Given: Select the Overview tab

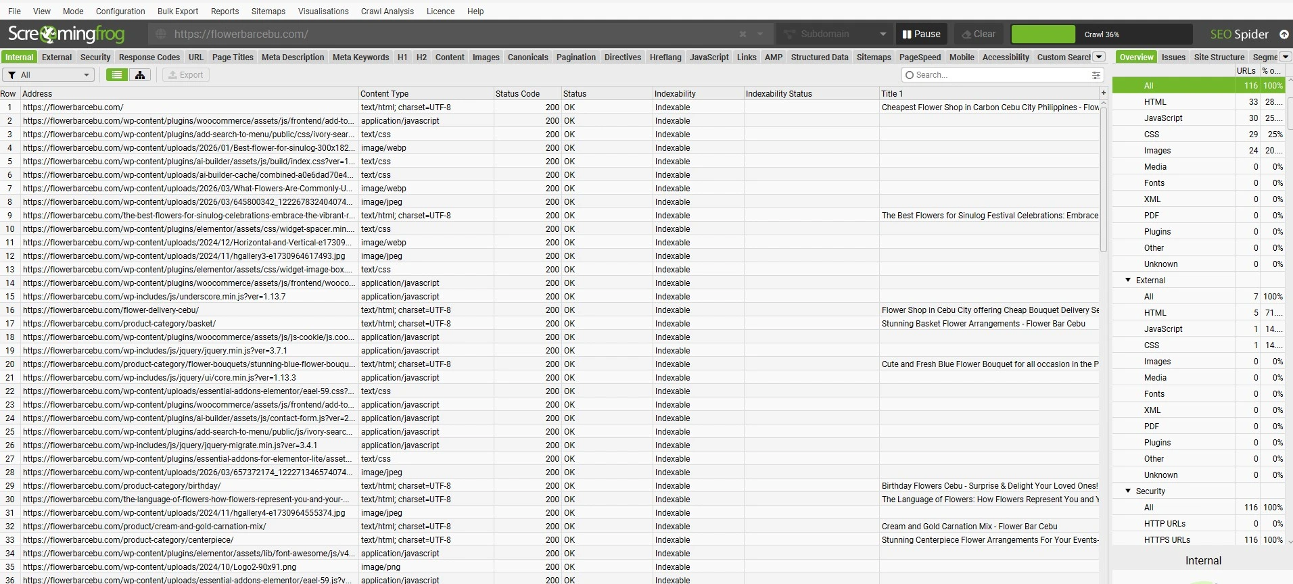Looking at the screenshot, I should 1136,57.
